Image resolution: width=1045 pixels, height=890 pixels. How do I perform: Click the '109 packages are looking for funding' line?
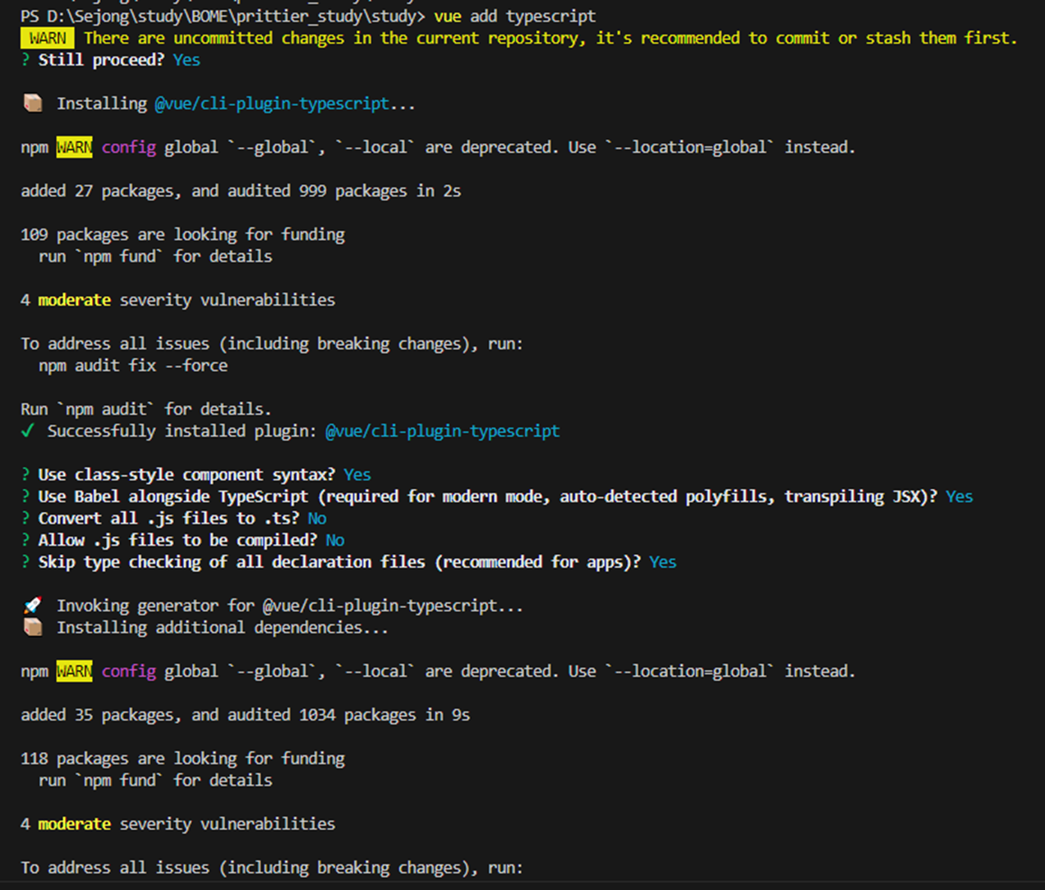[182, 234]
